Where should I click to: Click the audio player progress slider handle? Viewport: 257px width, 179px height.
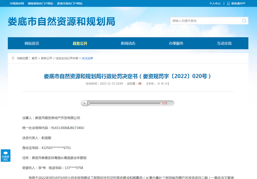pyautogui.click(x=89, y=103)
